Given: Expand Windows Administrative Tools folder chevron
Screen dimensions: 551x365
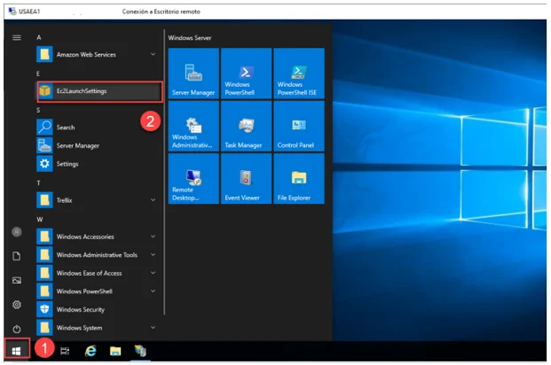Looking at the screenshot, I should (153, 254).
